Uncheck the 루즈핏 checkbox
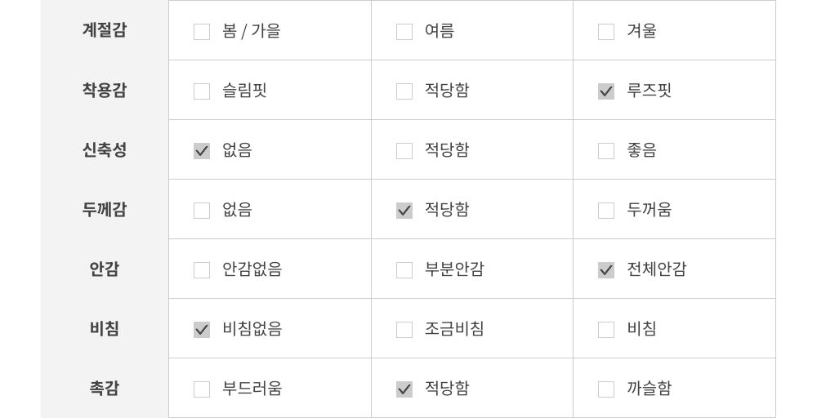Viewport: 817px width, 418px height. tap(606, 91)
